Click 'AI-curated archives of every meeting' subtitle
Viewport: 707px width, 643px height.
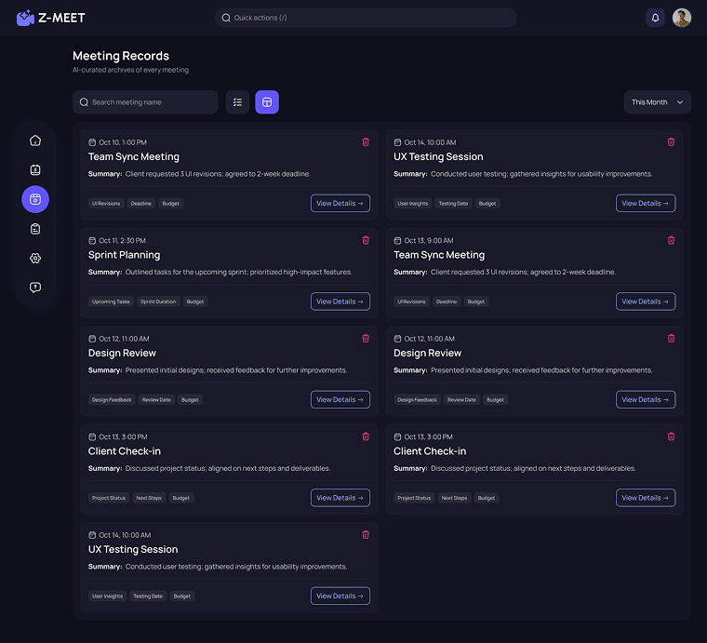(131, 70)
